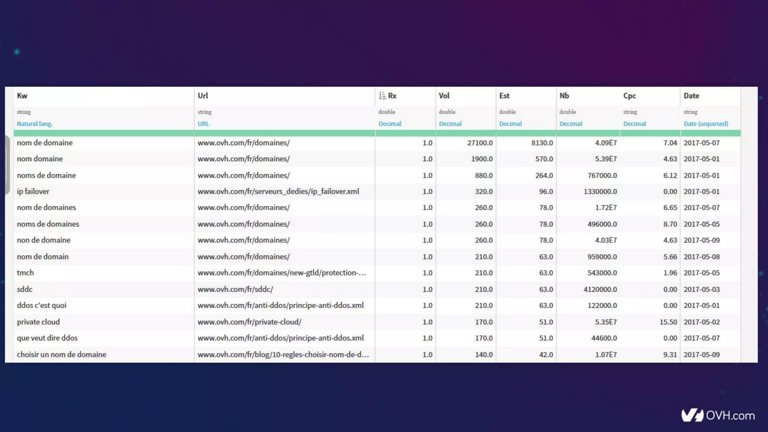Viewport: 768px width, 432px height.
Task: Click the Date column header
Action: pyautogui.click(x=691, y=96)
